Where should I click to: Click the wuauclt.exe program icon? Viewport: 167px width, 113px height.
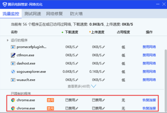click(13, 80)
